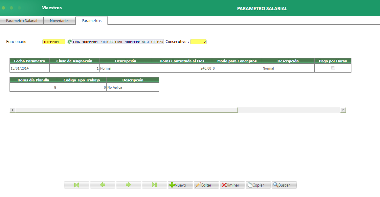Viewport: 380px width, 197px height.
Task: Go to previous record arrow button
Action: tap(102, 185)
